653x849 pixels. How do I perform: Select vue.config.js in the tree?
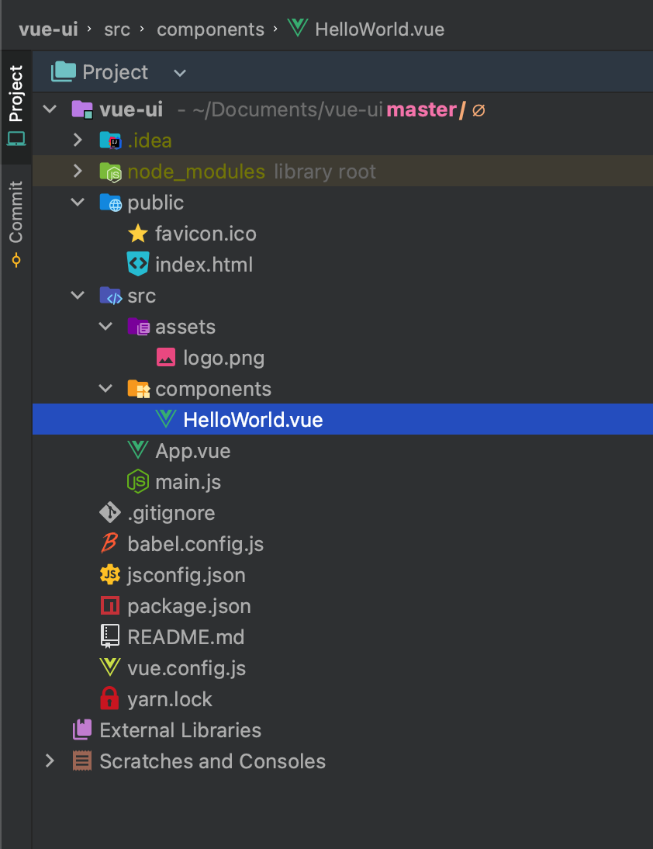pos(187,668)
